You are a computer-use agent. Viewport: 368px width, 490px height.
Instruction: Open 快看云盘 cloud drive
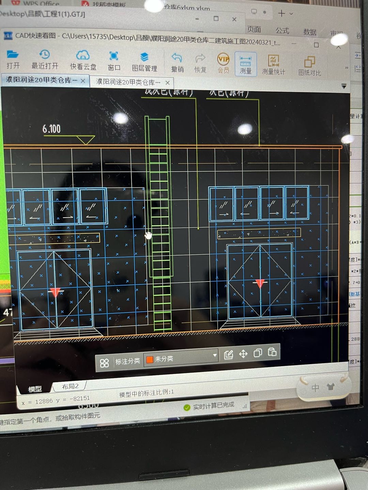(83, 61)
